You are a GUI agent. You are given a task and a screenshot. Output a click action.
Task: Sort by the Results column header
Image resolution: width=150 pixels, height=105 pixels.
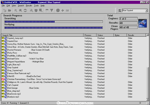pyautogui.click(x=136, y=35)
